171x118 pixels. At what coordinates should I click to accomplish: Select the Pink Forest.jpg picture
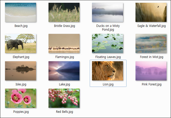(x=151, y=71)
